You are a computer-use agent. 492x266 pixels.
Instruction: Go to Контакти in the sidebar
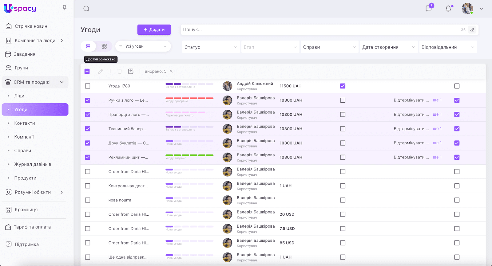[x=25, y=123]
